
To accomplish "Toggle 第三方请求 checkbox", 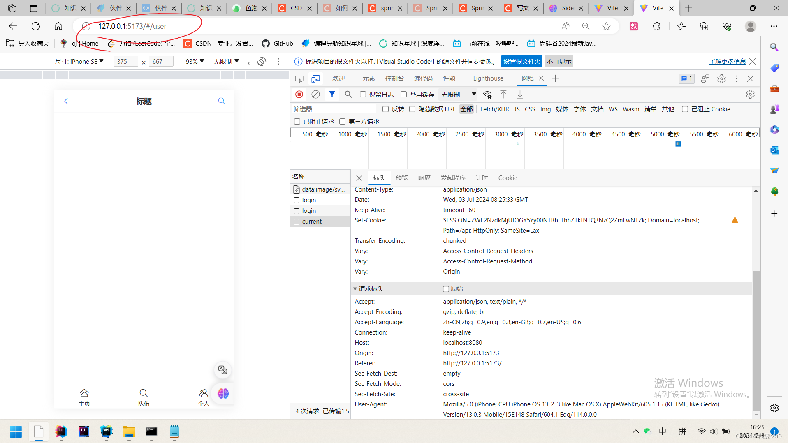I will click(x=342, y=122).
